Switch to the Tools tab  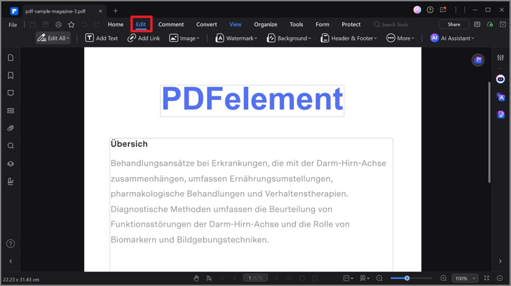click(x=296, y=25)
